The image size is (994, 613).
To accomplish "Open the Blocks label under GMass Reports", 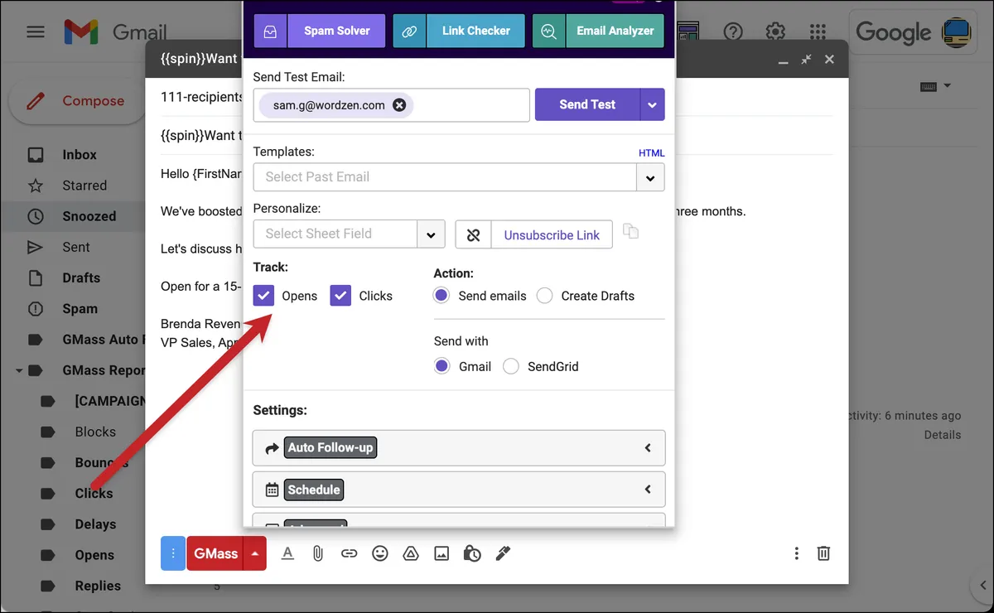I will coord(95,432).
